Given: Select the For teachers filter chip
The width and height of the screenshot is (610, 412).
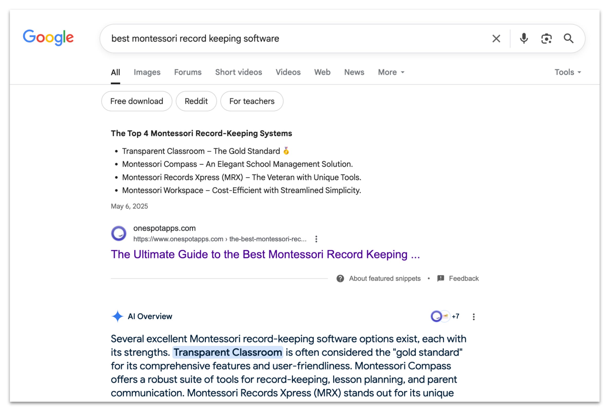Looking at the screenshot, I should 251,101.
